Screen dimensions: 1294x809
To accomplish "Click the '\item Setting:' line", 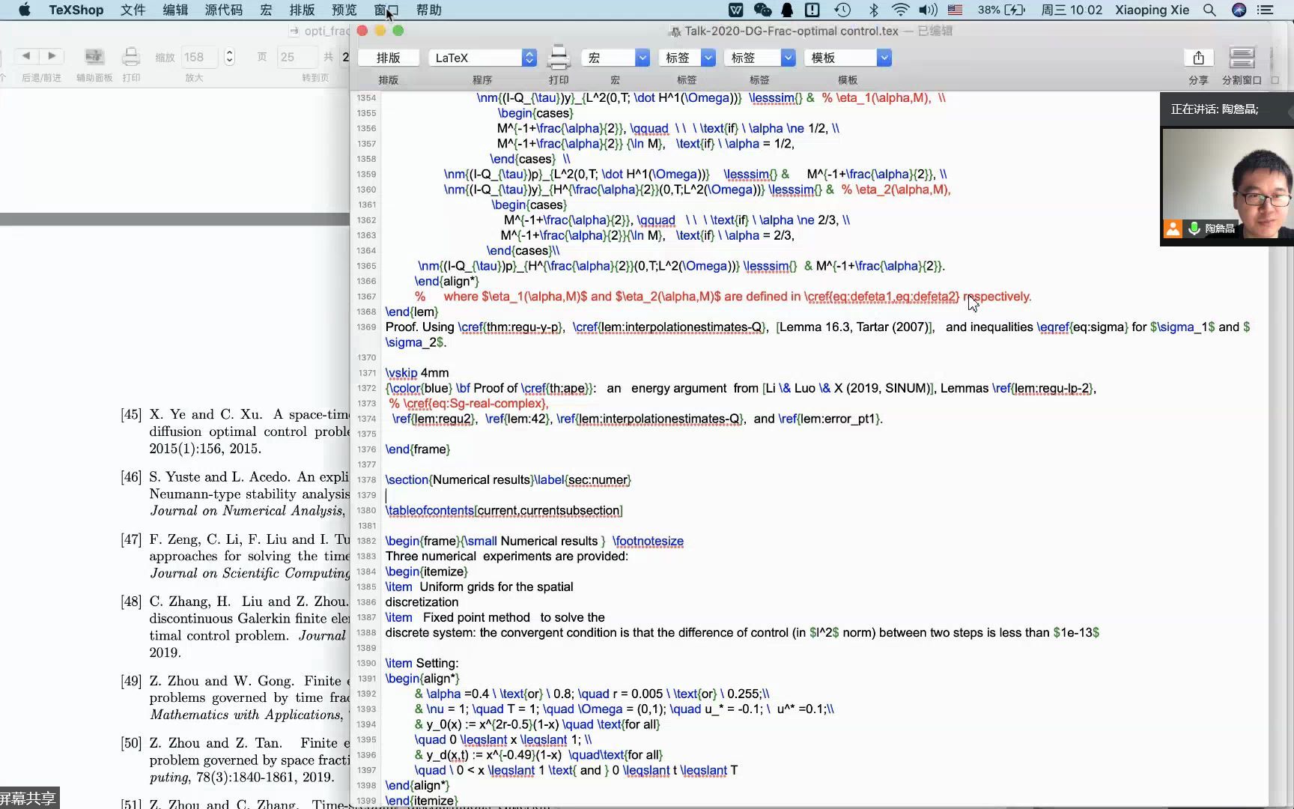I will click(422, 663).
